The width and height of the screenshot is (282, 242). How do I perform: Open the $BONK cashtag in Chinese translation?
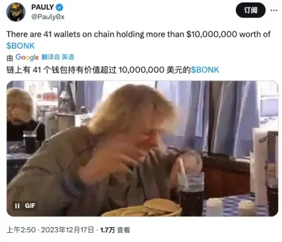205,70
